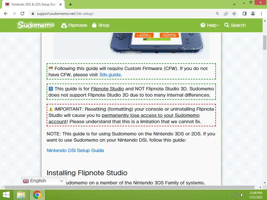Expand the Help dropdown menu
Image resolution: width=267 pixels, height=200 pixels.
(210, 25)
